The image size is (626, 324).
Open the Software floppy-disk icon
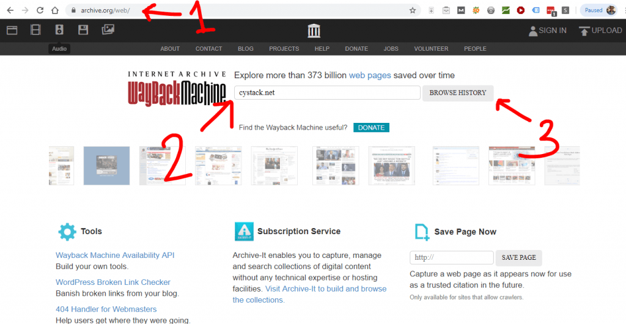(x=83, y=29)
